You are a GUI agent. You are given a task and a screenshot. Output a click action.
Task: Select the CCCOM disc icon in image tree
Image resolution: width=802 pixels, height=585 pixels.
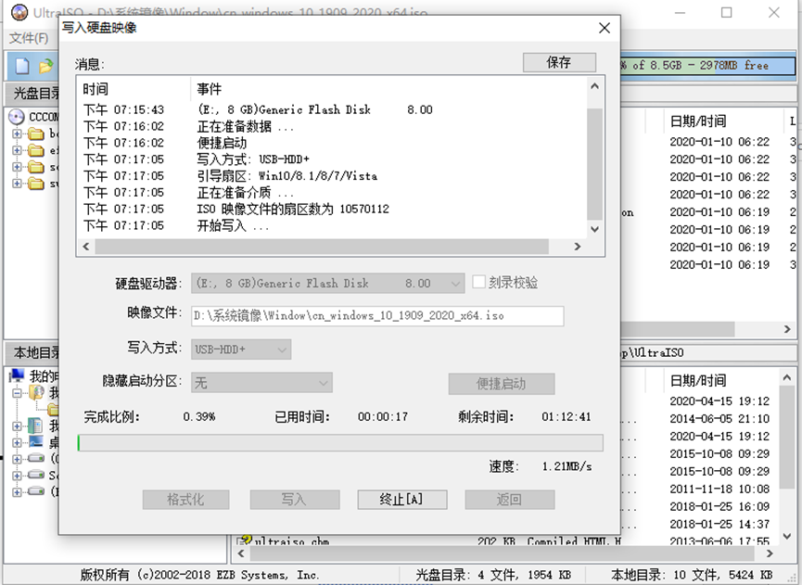coord(17,117)
